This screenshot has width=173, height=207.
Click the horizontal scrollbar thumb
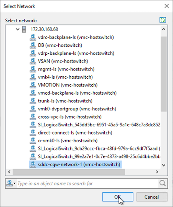[x=69, y=172]
